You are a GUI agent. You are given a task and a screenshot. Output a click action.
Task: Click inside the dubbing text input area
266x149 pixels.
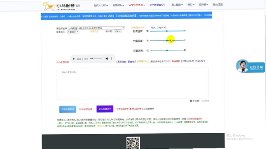pos(132,83)
